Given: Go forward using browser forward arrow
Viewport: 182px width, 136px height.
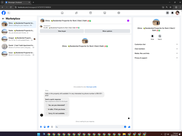Looking at the screenshot, I should coord(7,7).
